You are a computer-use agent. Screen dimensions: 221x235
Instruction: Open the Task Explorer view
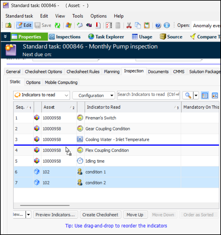(106, 37)
